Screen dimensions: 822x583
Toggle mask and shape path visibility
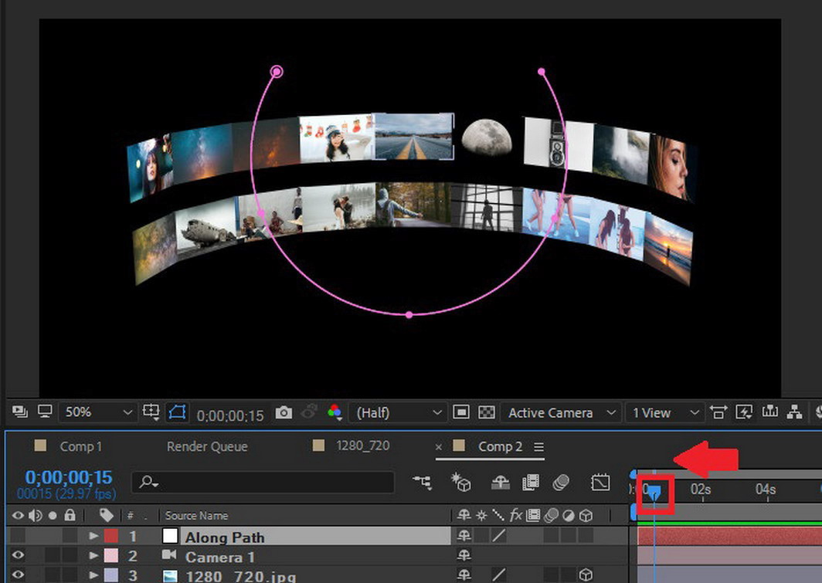tap(176, 413)
